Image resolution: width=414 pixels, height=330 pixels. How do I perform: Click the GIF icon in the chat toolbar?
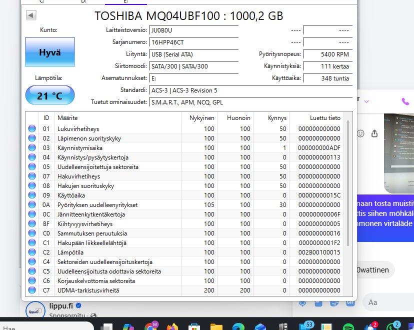coord(350,303)
